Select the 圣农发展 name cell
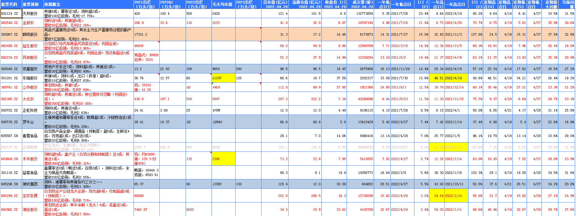The image size is (576, 216). point(33,196)
